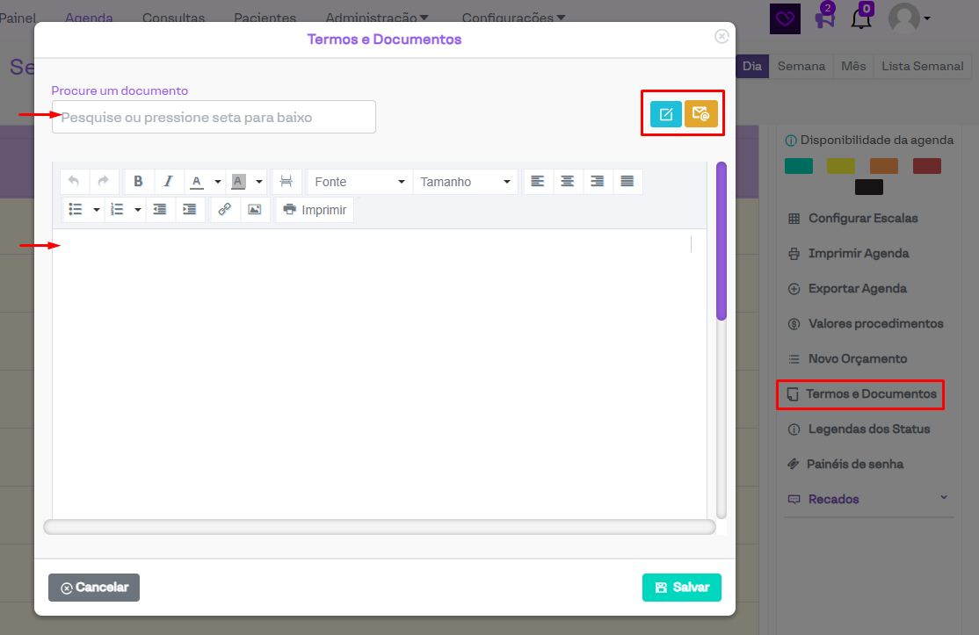
Task: Toggle italic formatting in editor toolbar
Action: click(168, 182)
